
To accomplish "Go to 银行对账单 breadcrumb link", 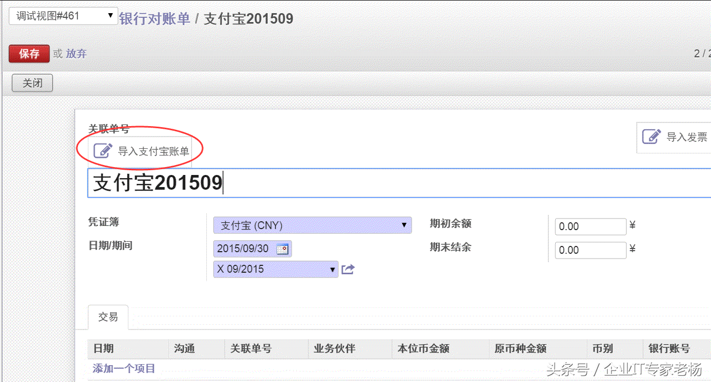I will [x=155, y=19].
